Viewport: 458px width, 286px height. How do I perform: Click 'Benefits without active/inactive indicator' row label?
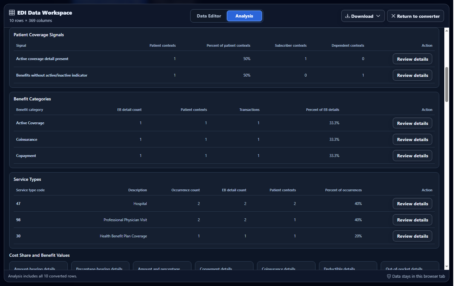pyautogui.click(x=52, y=75)
